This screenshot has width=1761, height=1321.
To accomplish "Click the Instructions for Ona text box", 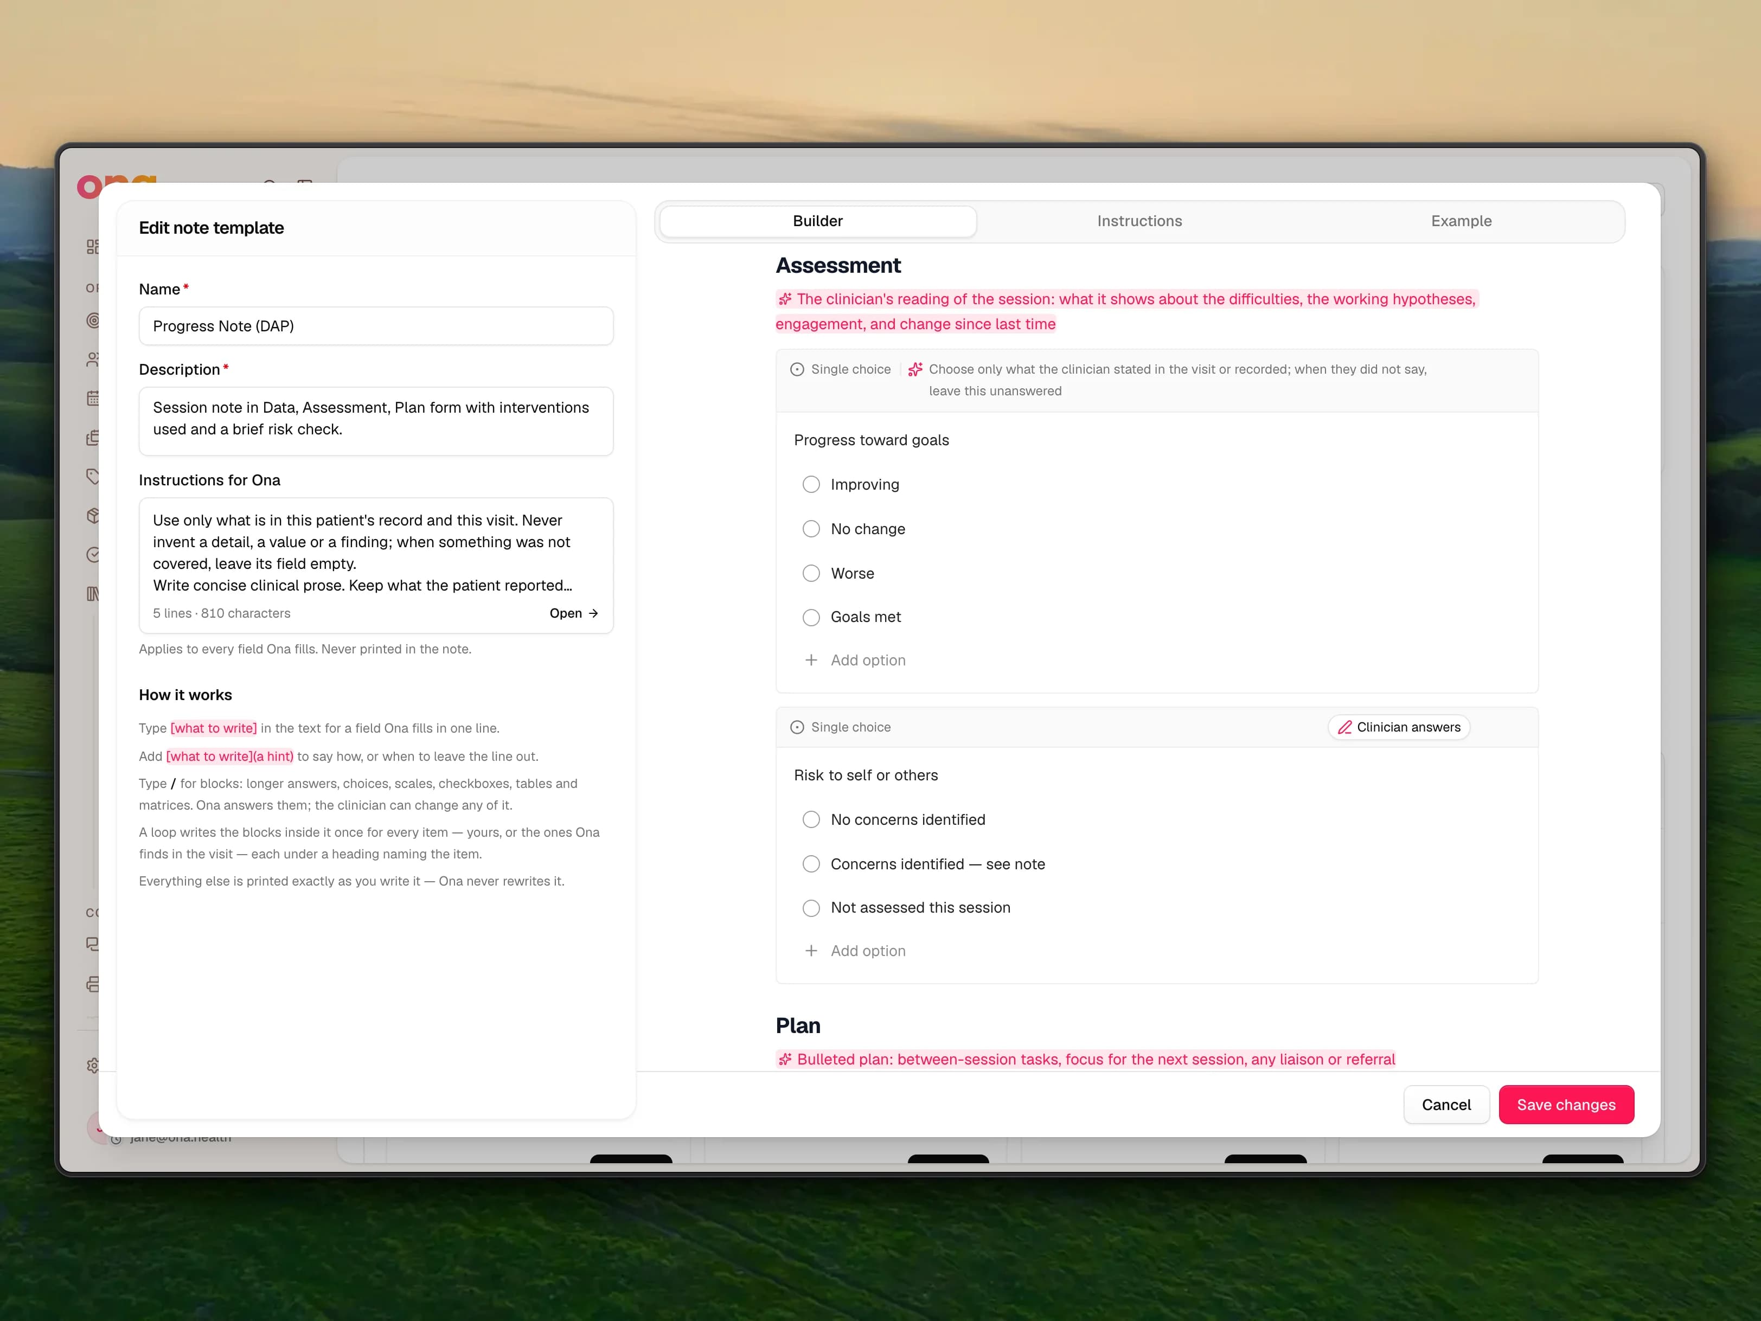I will pyautogui.click(x=376, y=565).
